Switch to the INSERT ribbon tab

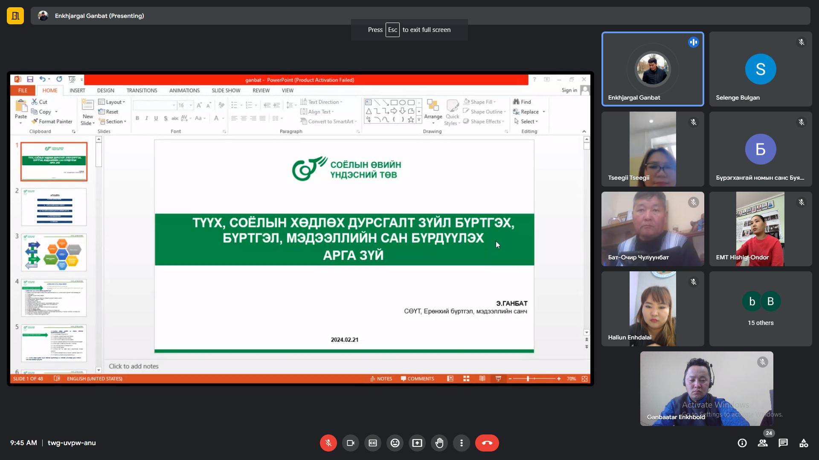tap(77, 90)
